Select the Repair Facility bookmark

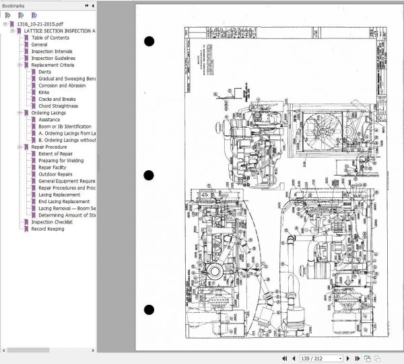pos(53,168)
